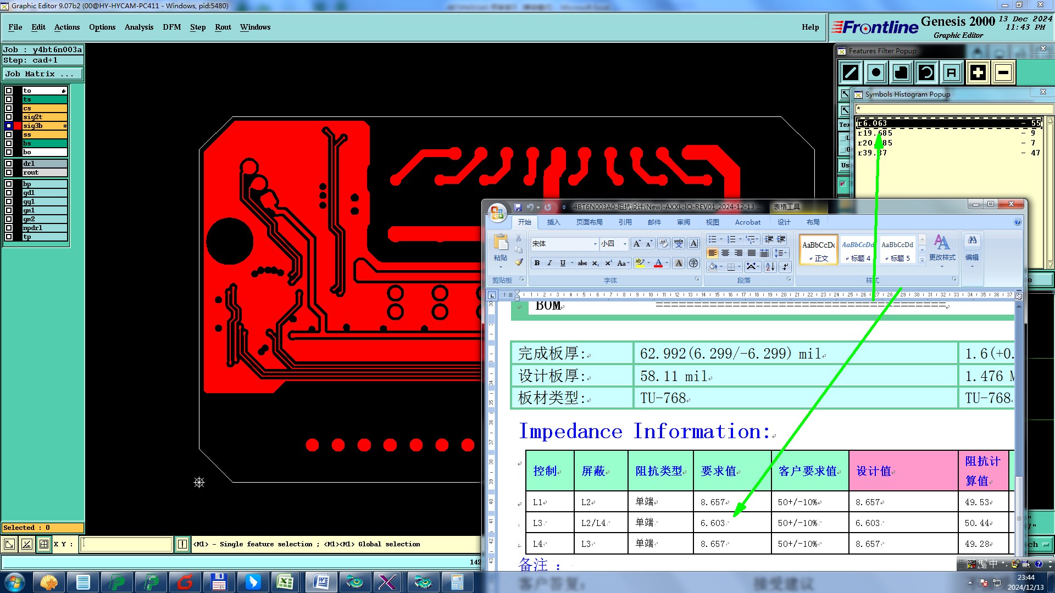
Task: Open the Analysis menu
Action: click(x=139, y=27)
